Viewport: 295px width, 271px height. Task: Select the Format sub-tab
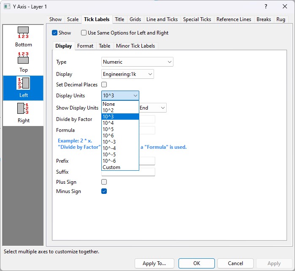pyautogui.click(x=85, y=46)
